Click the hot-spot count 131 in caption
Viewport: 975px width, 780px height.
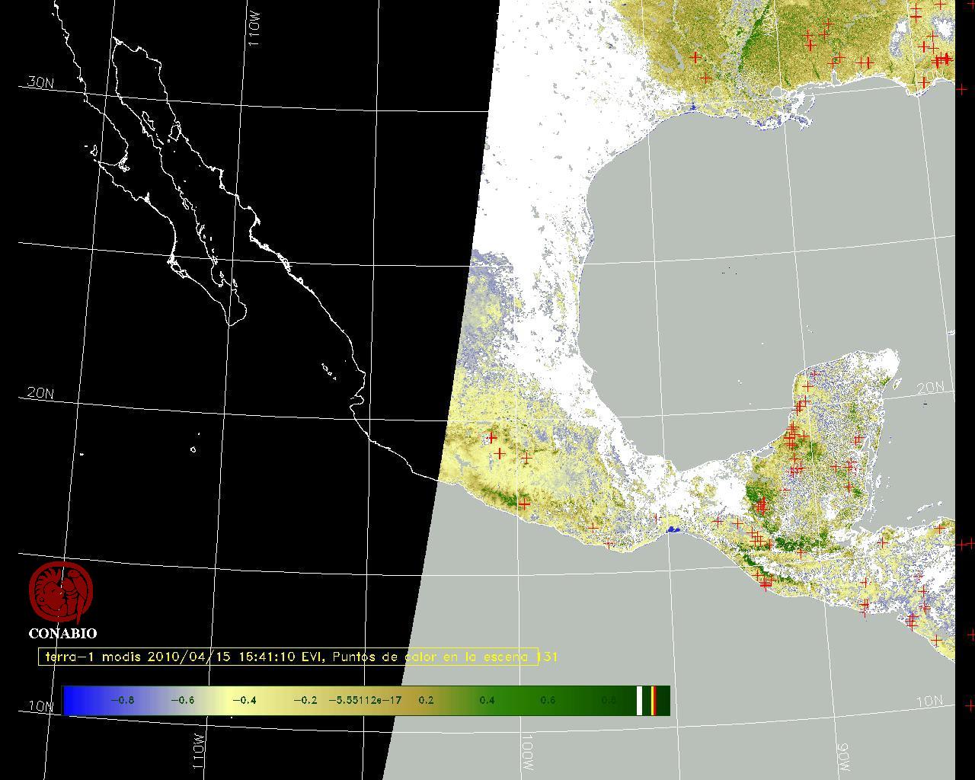point(548,657)
